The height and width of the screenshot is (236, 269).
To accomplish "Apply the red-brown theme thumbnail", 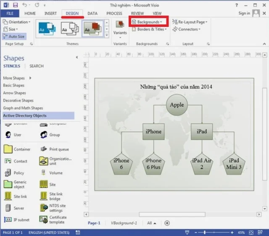I will (x=92, y=28).
